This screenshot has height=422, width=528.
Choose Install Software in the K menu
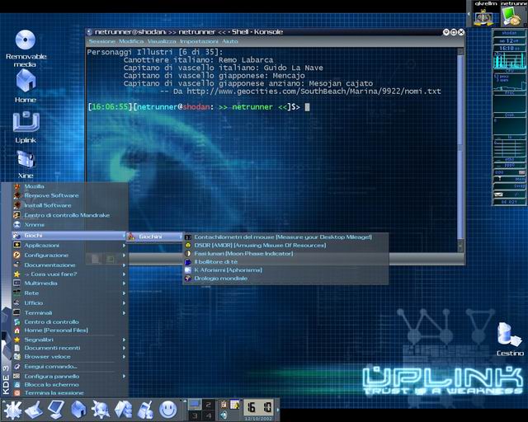pos(69,205)
